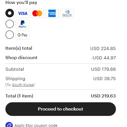127x127 pixels.
Task: Click the How you'll pay heading
Action: tap(21, 3)
